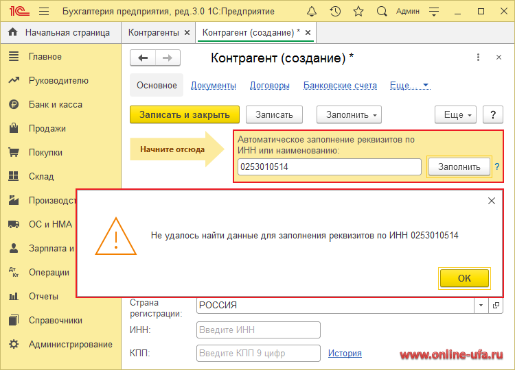Open notifications bell
The height and width of the screenshot is (370, 515).
click(311, 12)
